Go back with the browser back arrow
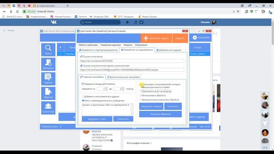The width and height of the screenshot is (274, 154). [5, 12]
